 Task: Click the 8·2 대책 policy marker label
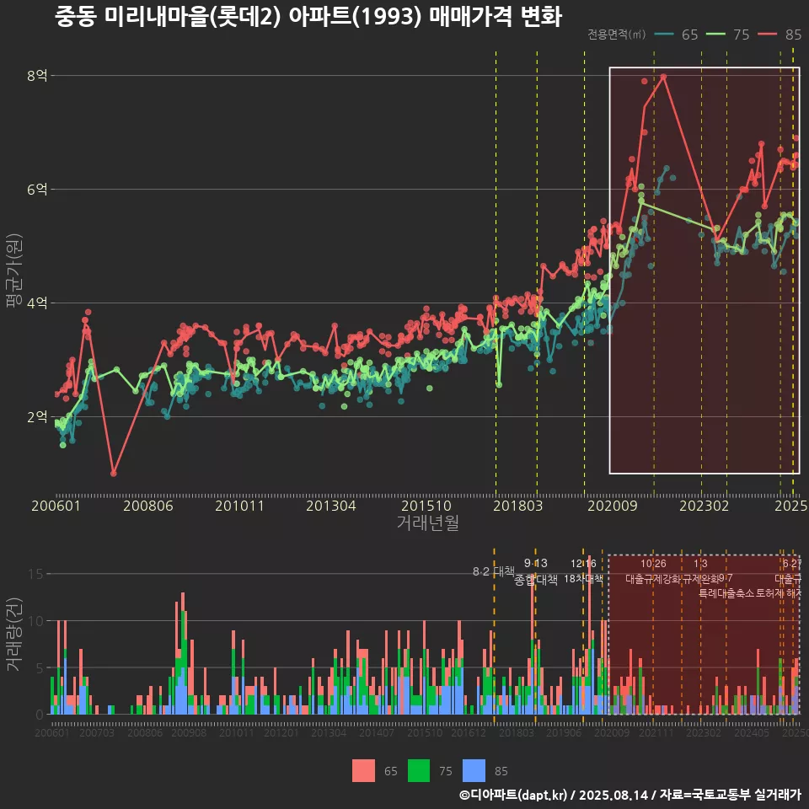point(494,571)
